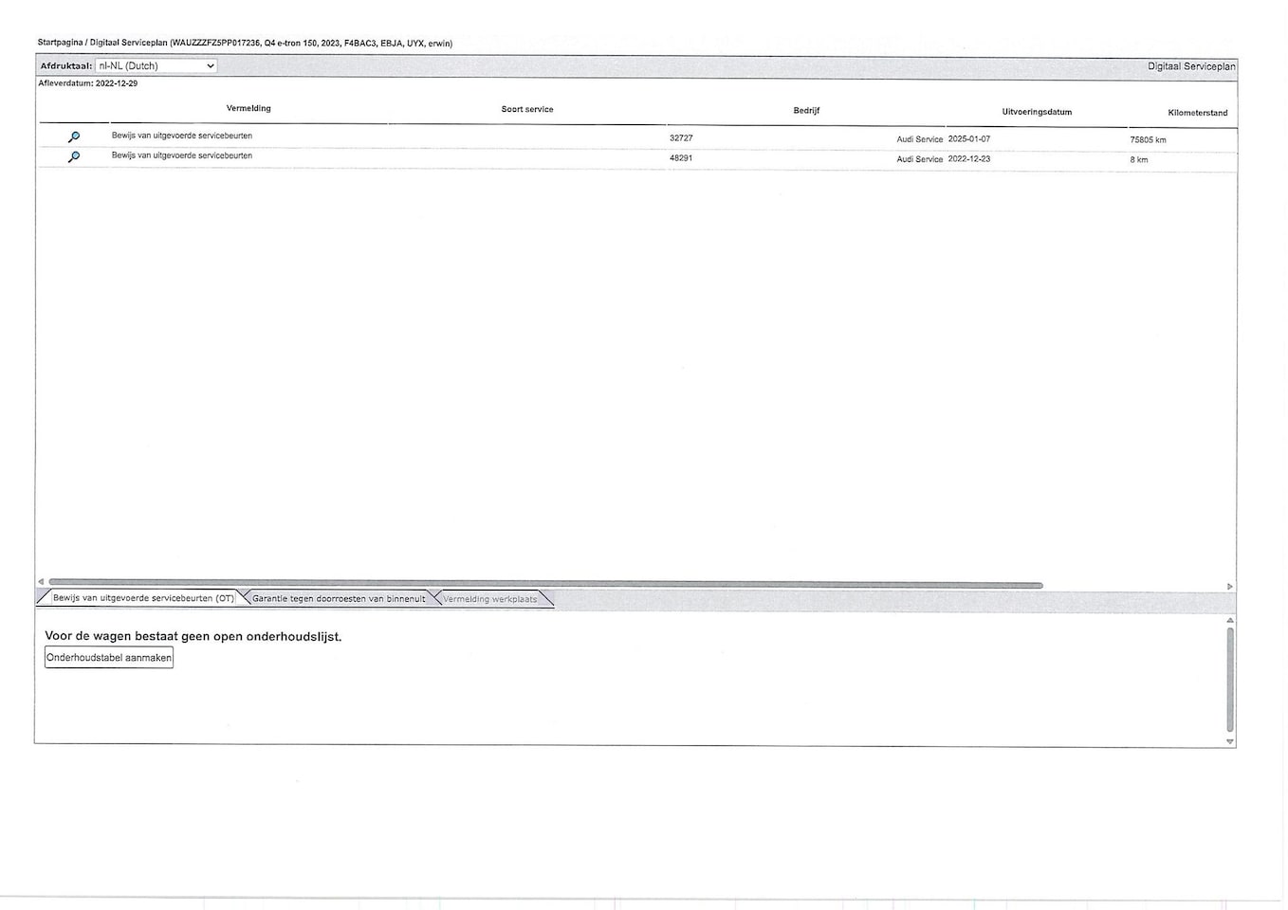Image resolution: width=1288 pixels, height=910 pixels.
Task: Open details of the 2025-01-07 service entry via its magnifier
Action: (x=74, y=137)
